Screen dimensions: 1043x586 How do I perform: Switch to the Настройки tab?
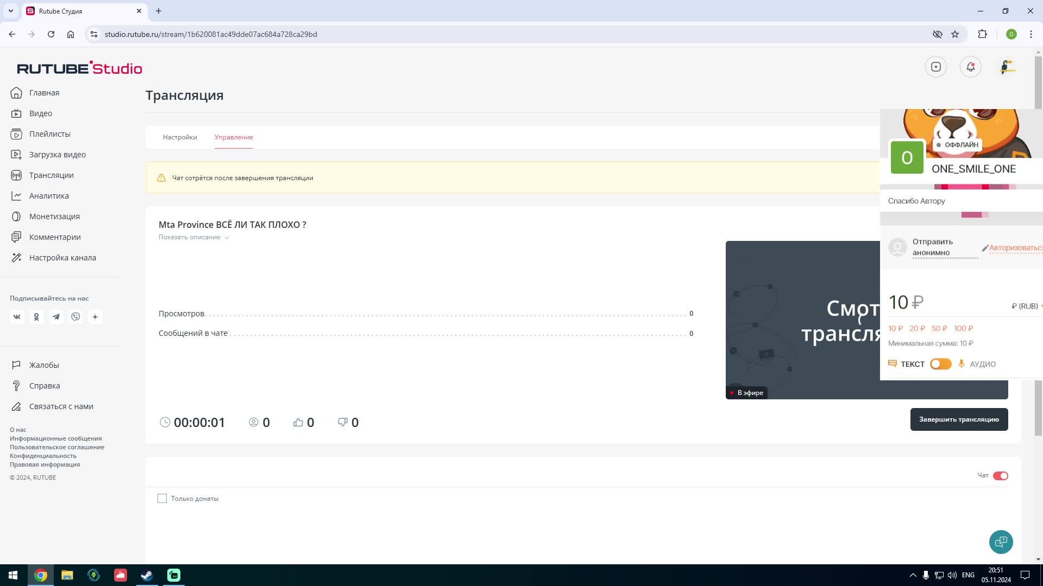180,137
